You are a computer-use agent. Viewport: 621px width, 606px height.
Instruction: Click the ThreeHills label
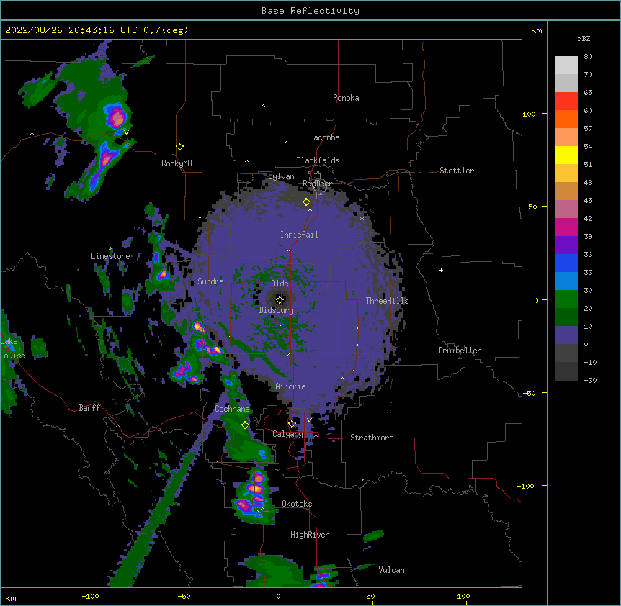pyautogui.click(x=387, y=301)
